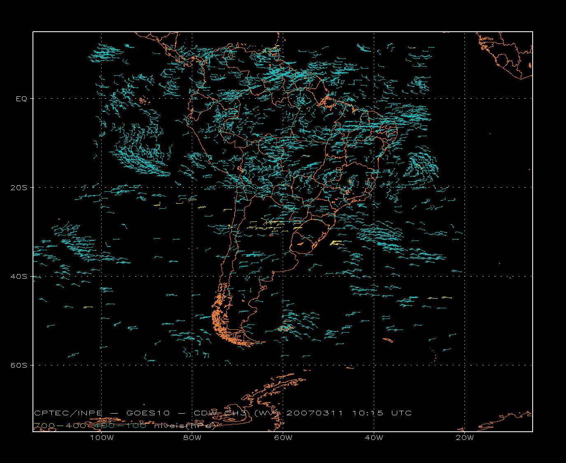The height and width of the screenshot is (463, 566).
Task: Click the 40W longitude label
Action: 374,438
